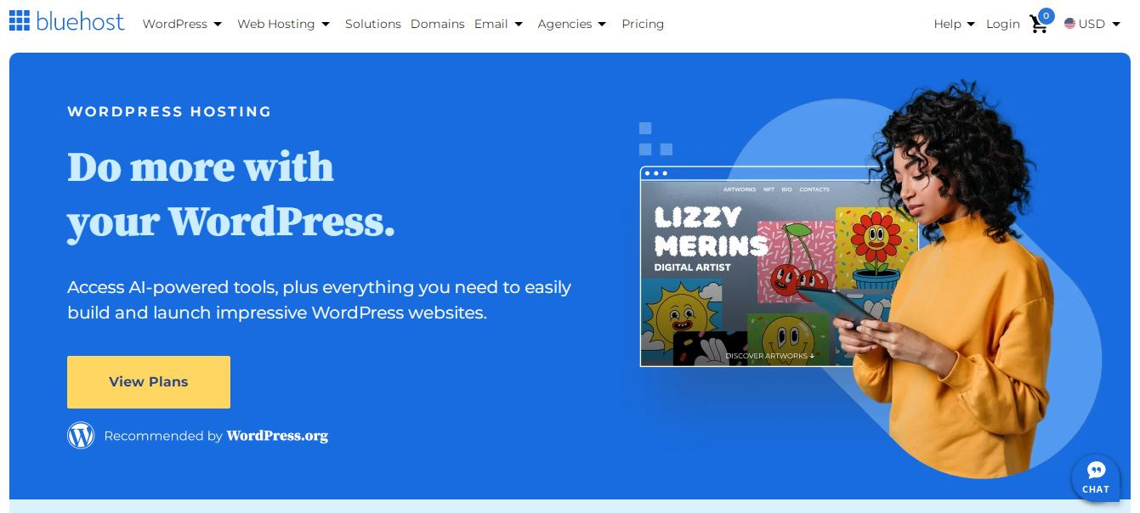Click 'Do more with your WordPress.' headline
The width and height of the screenshot is (1140, 513).
231,194
